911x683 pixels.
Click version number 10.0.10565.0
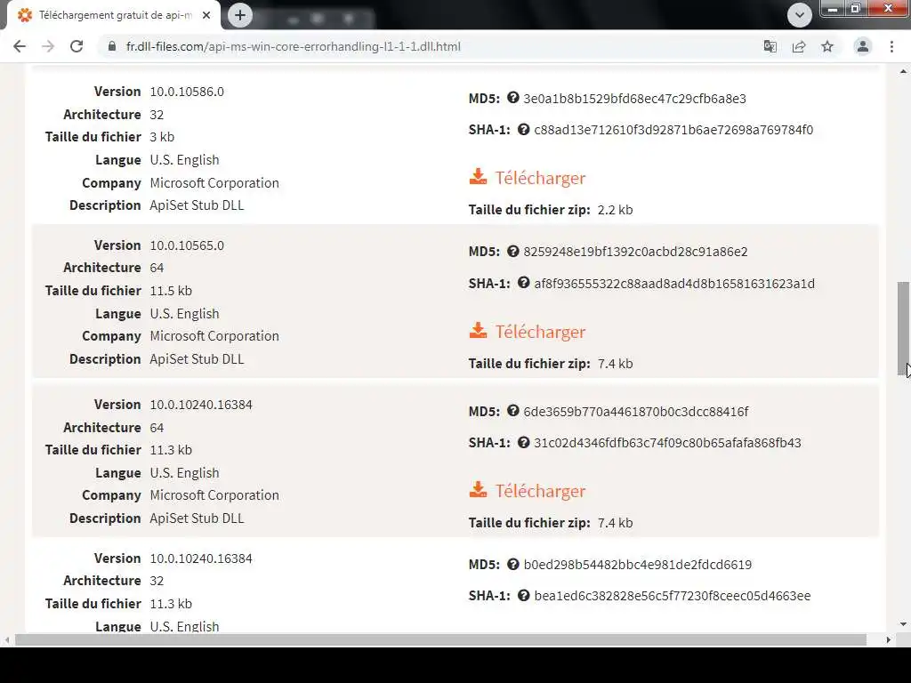(x=187, y=245)
